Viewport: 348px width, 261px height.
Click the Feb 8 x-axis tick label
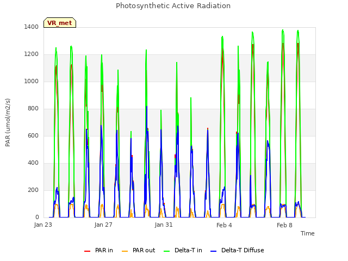coord(284,225)
